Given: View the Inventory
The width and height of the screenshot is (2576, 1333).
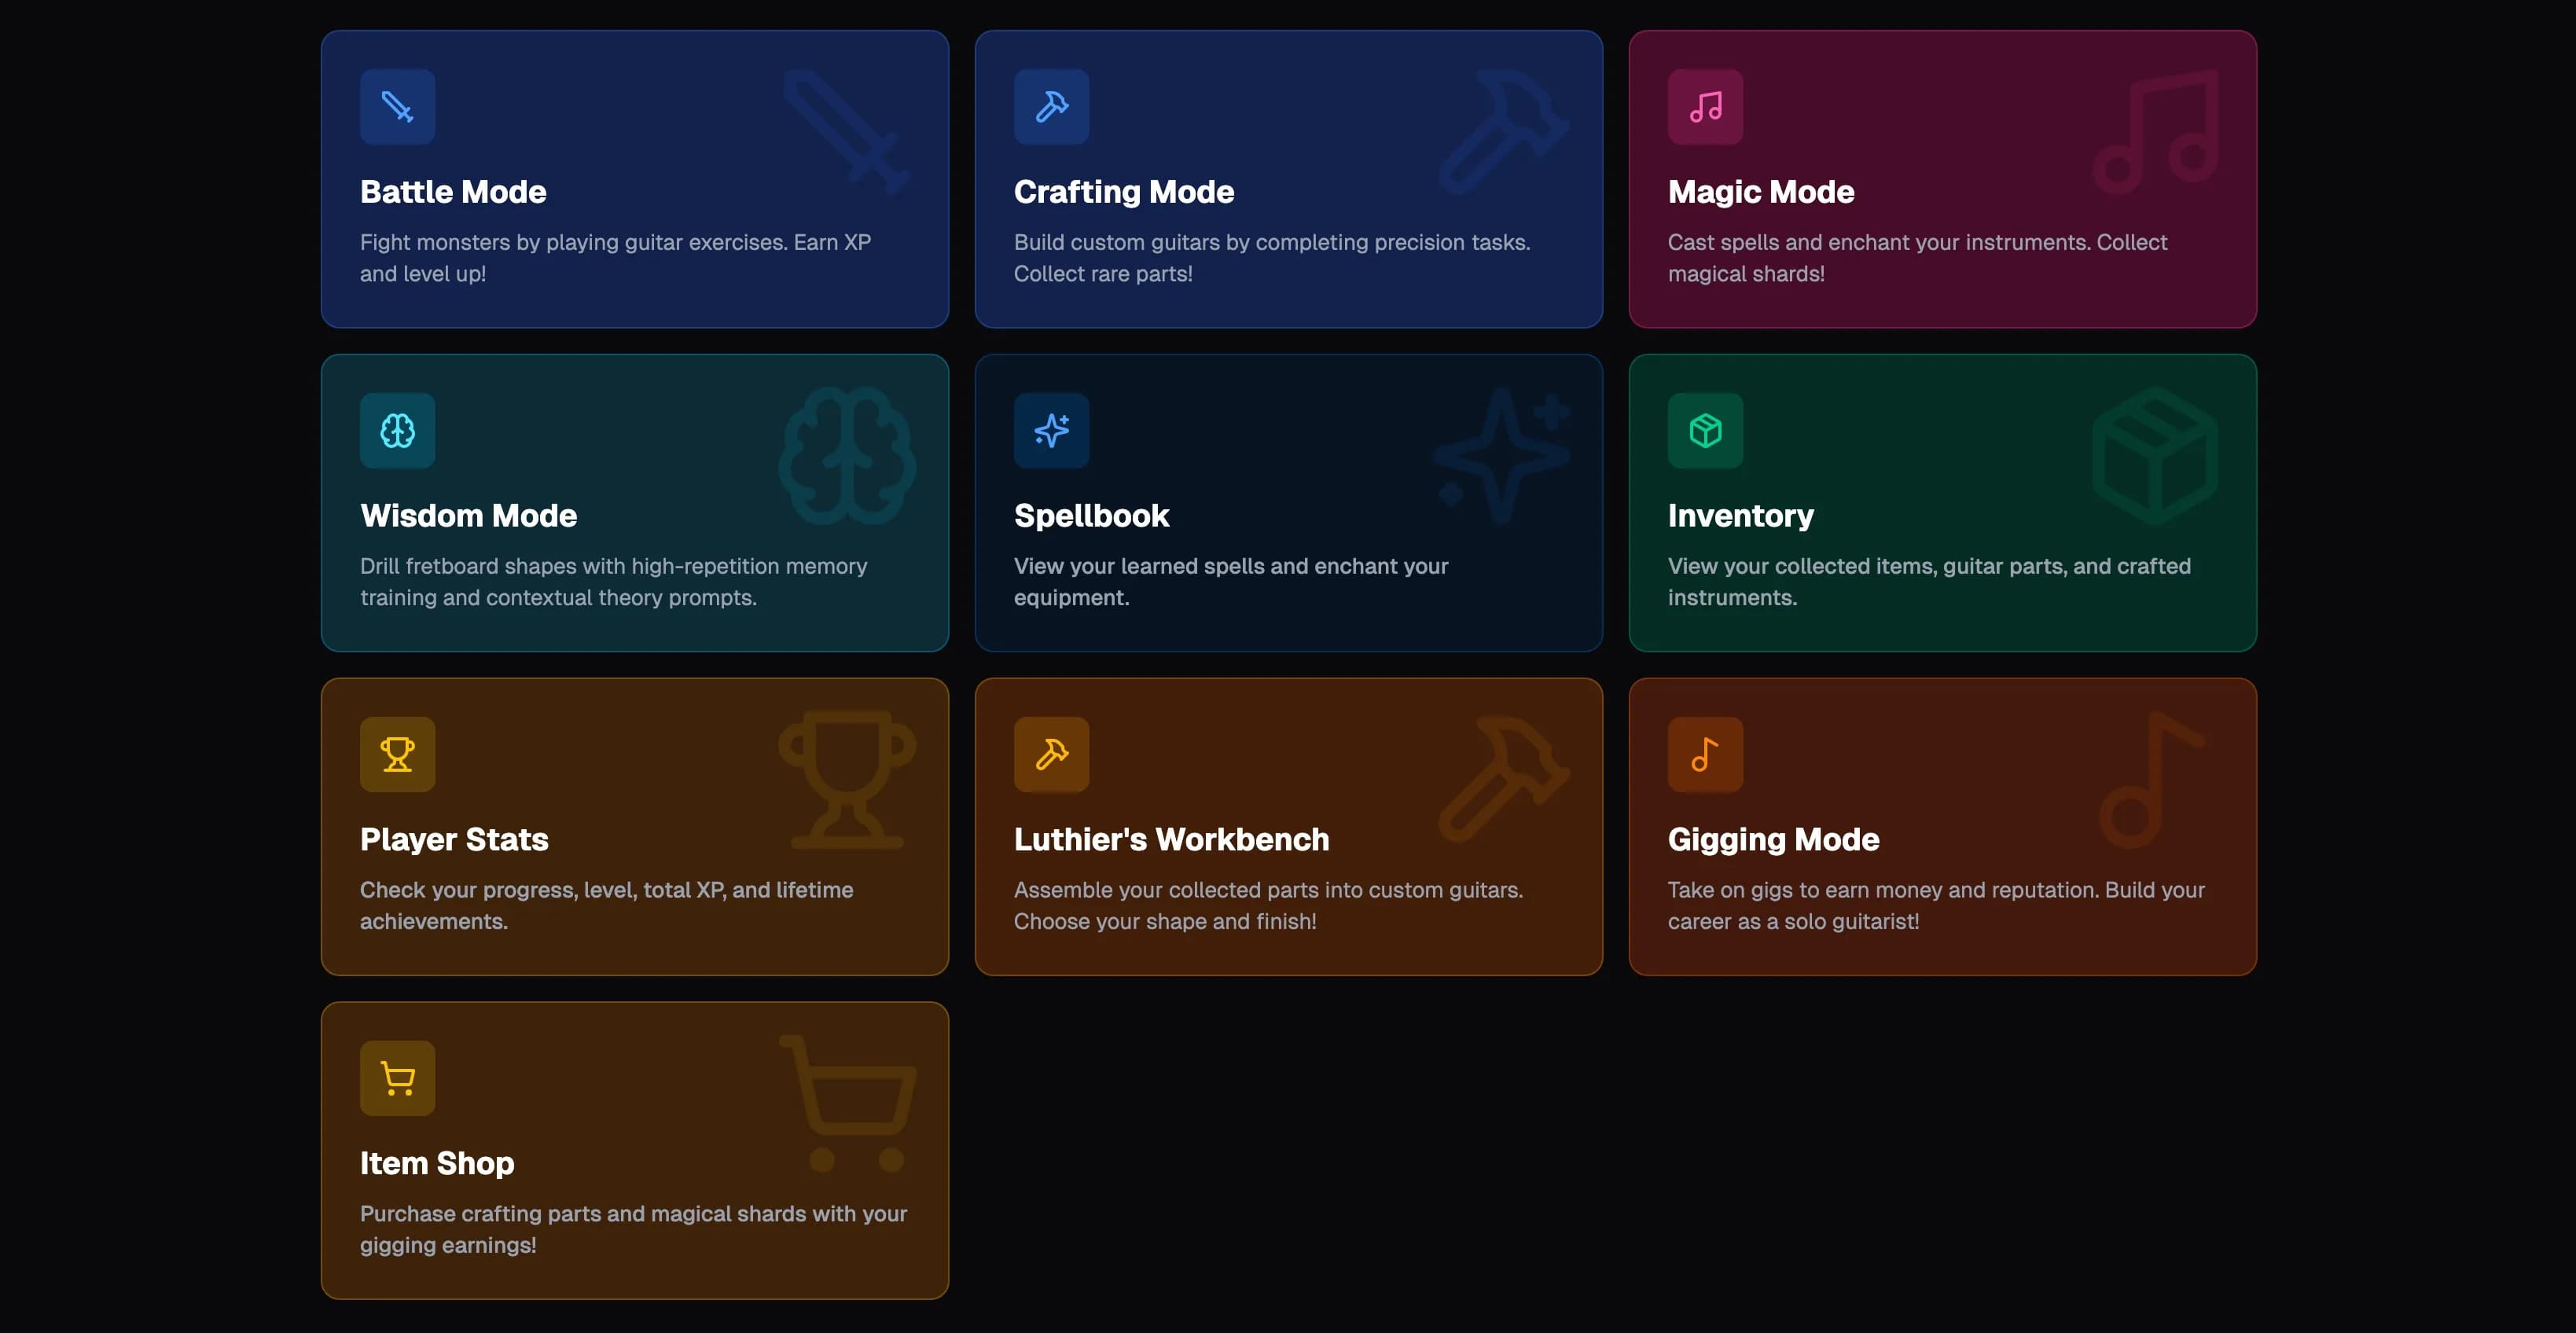Looking at the screenshot, I should (x=1943, y=503).
